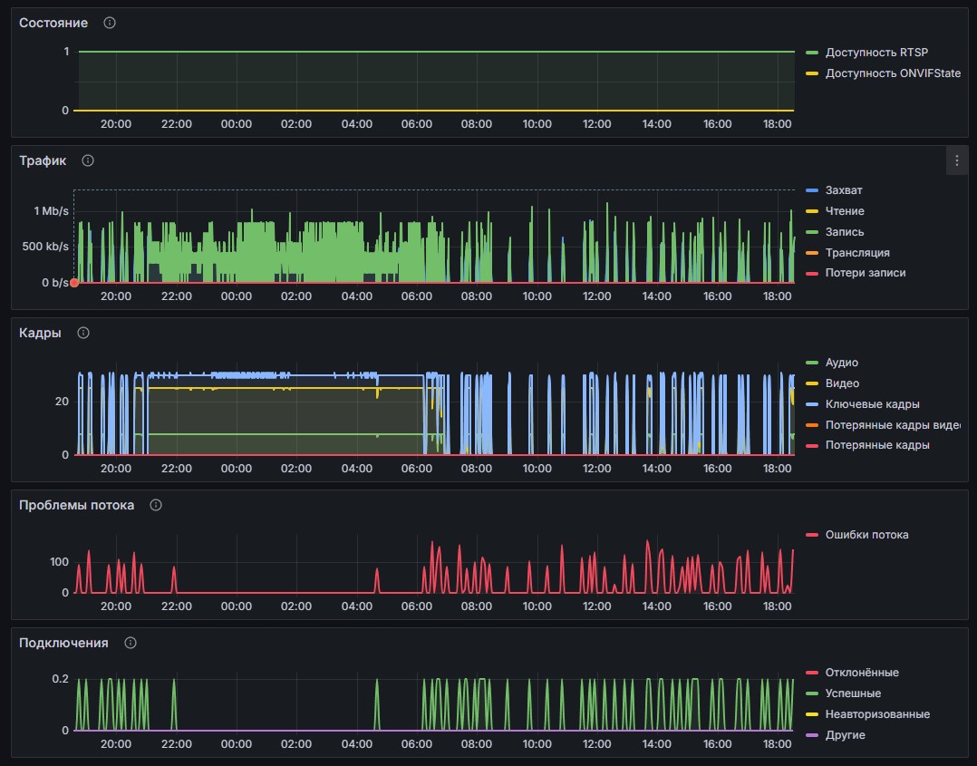This screenshot has width=977, height=766.
Task: Click info icon beside Проблемы потока title
Action: click(x=156, y=505)
